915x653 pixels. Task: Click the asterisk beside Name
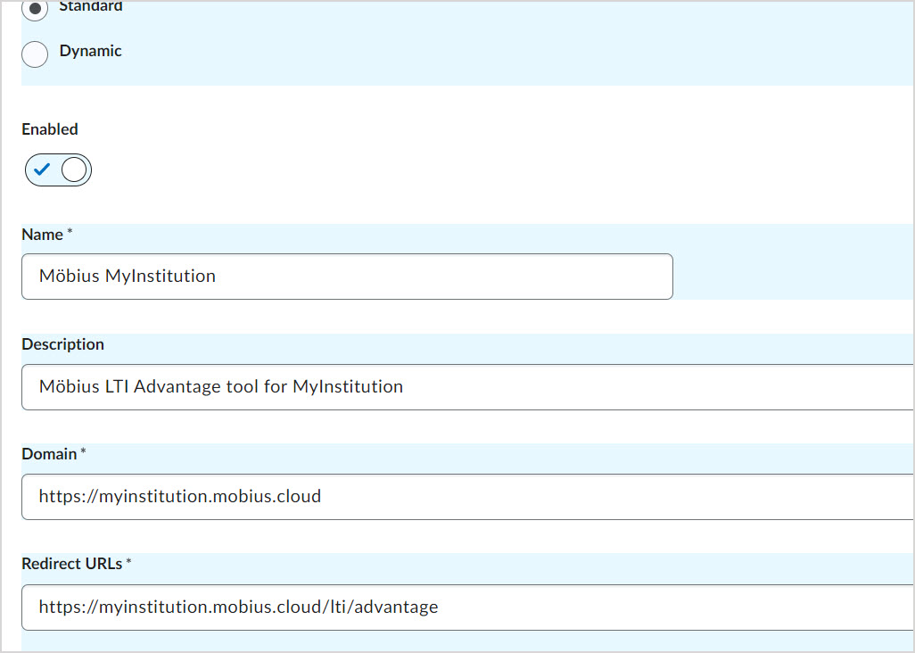tap(68, 231)
